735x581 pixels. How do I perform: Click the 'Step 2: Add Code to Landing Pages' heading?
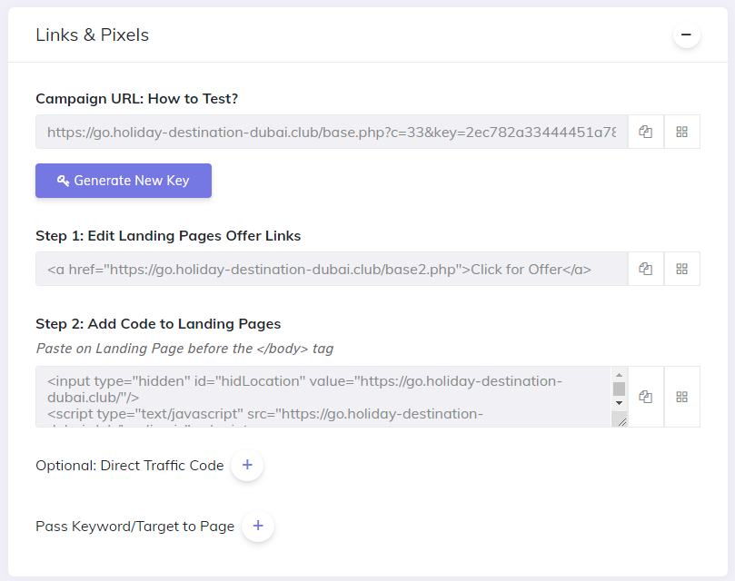coord(158,324)
